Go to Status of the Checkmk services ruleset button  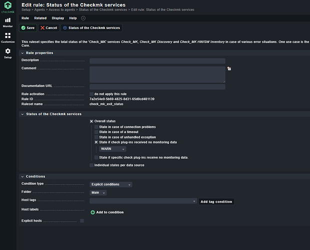91,28
